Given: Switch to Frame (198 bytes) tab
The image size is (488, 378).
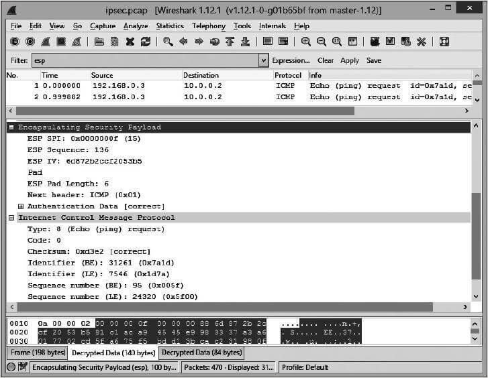Looking at the screenshot, I should point(38,353).
